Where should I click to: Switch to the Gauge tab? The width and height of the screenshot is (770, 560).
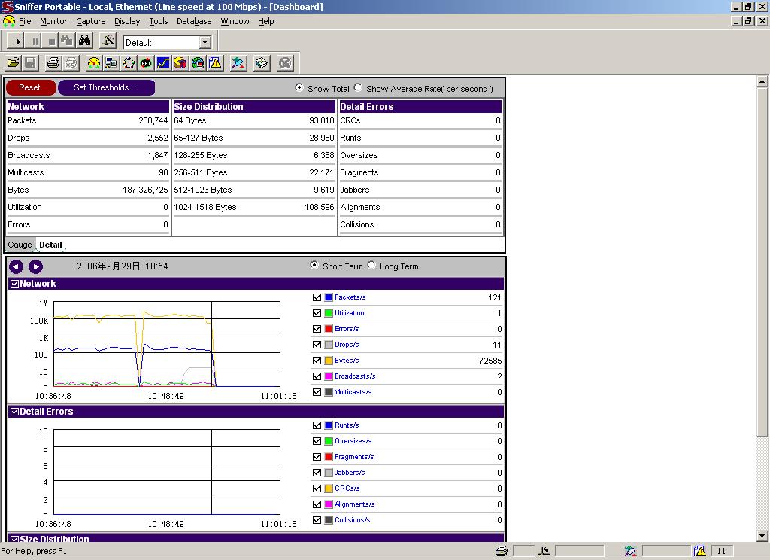pos(20,245)
